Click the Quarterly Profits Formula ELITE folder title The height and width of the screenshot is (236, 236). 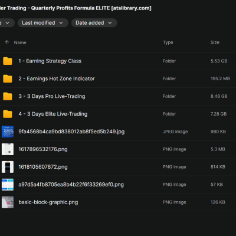coord(76,8)
